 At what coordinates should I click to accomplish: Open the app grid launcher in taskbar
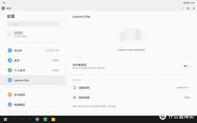point(6,119)
